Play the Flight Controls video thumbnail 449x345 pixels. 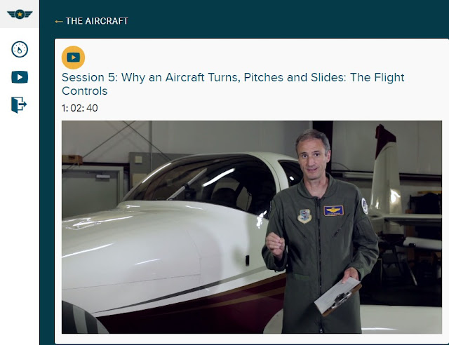(x=252, y=227)
